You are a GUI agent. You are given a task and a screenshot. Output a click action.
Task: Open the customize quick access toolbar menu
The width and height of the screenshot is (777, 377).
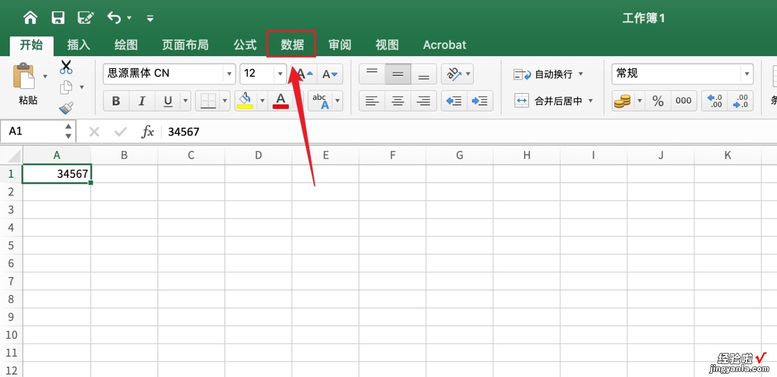coord(150,18)
